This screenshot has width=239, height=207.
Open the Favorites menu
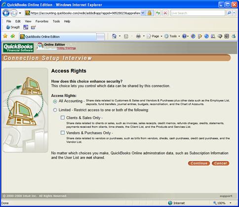42,21
